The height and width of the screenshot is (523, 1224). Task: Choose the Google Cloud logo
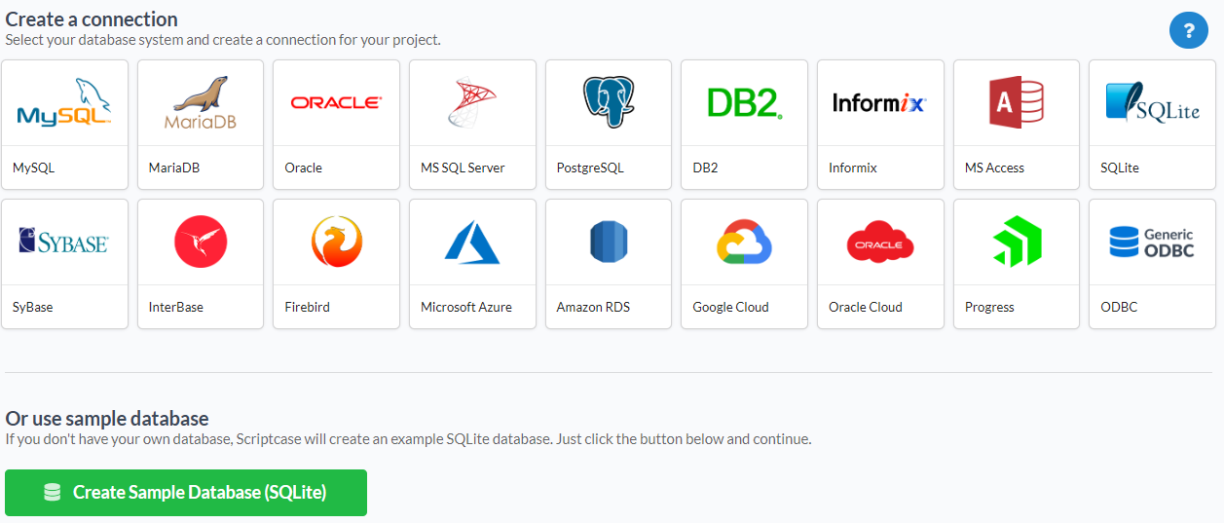pos(745,242)
